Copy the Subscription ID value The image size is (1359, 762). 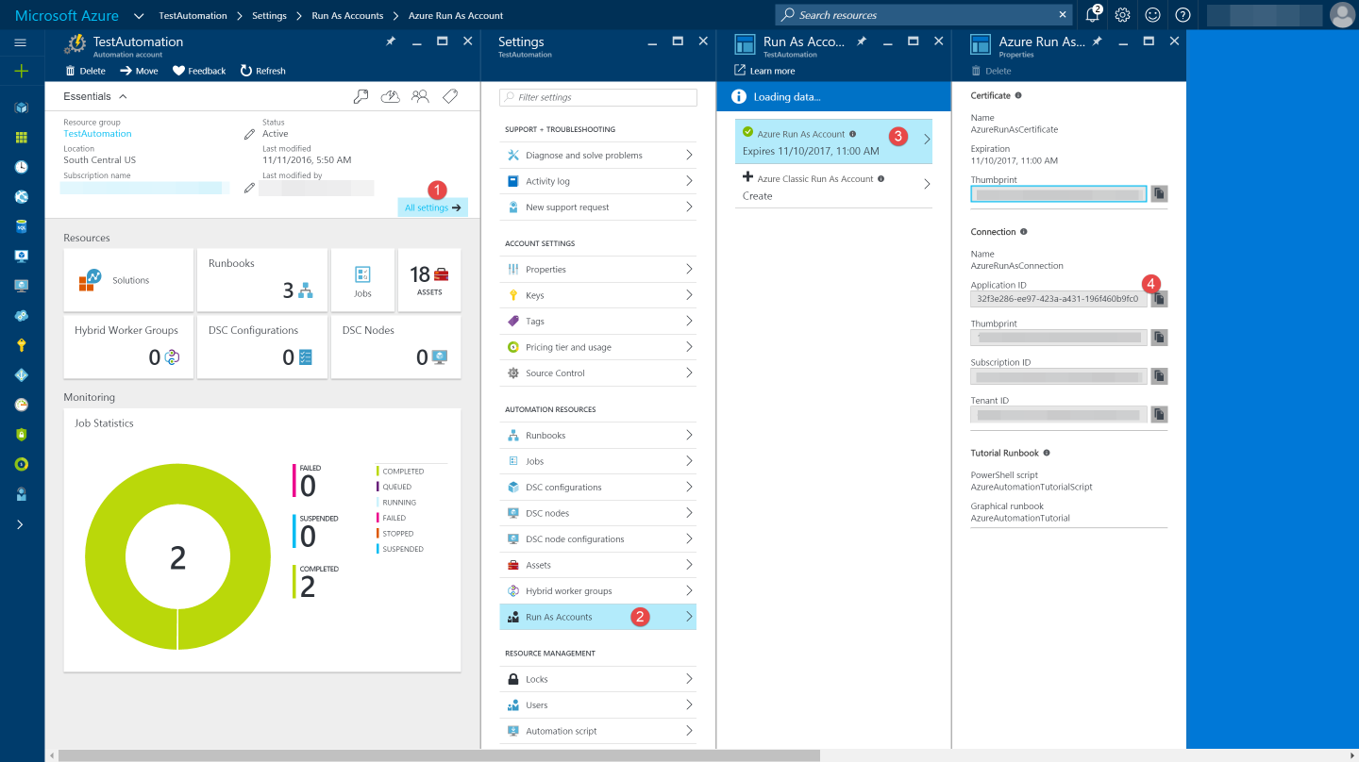[x=1159, y=375]
